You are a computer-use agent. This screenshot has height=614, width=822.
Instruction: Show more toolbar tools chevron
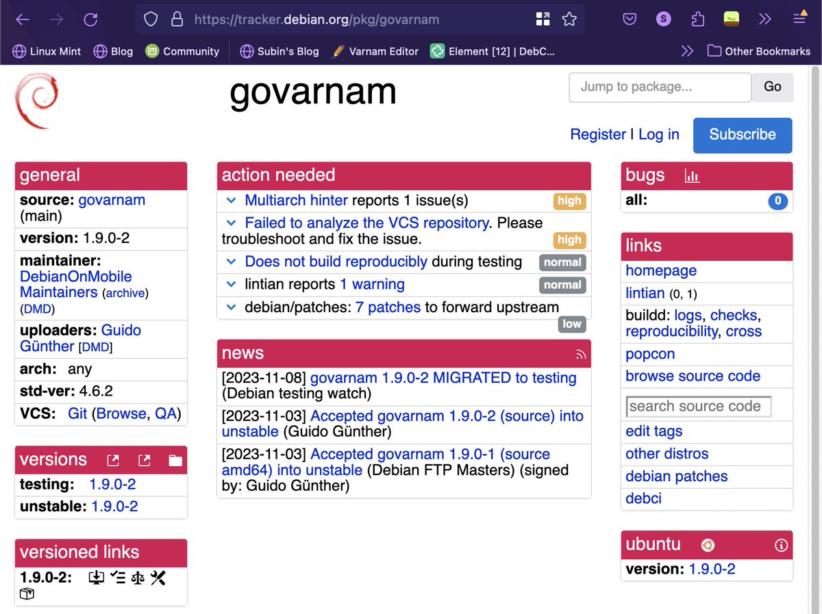click(x=764, y=19)
